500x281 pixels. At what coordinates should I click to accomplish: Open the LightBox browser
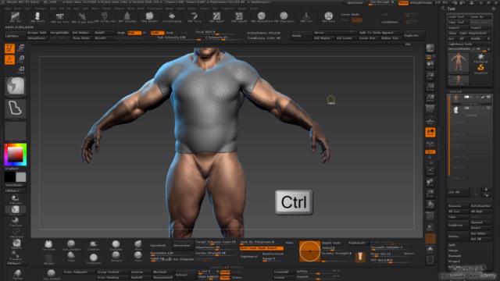coord(15,36)
